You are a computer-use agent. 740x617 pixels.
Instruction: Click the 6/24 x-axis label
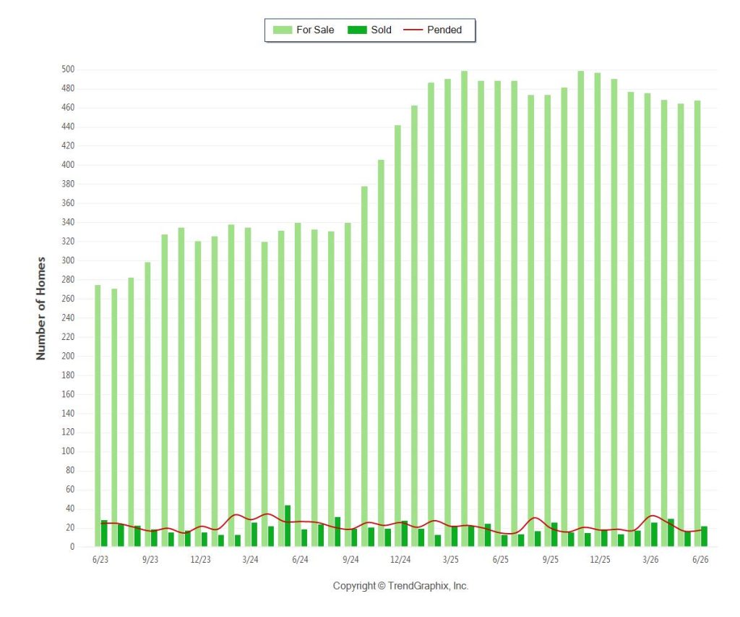pyautogui.click(x=301, y=559)
